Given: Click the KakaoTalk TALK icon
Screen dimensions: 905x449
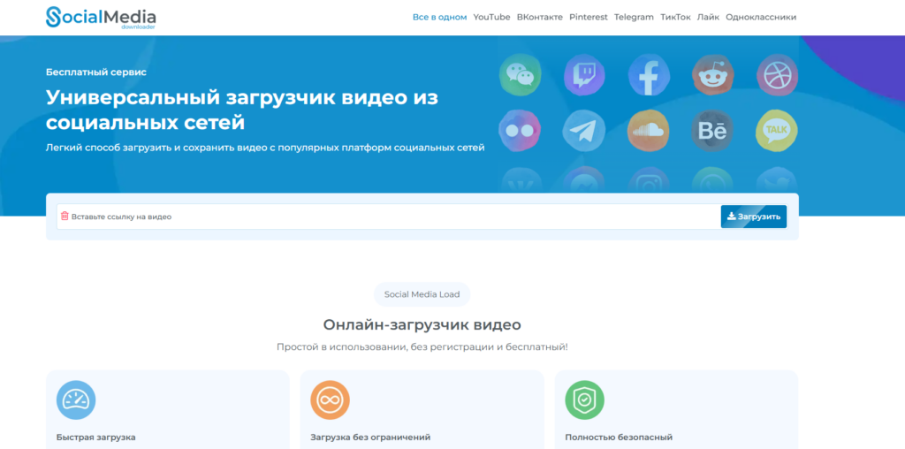Looking at the screenshot, I should (777, 131).
